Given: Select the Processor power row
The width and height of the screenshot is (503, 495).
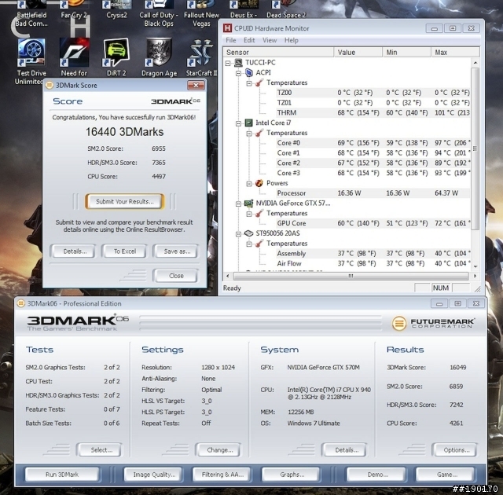Looking at the screenshot, I should point(372,193).
